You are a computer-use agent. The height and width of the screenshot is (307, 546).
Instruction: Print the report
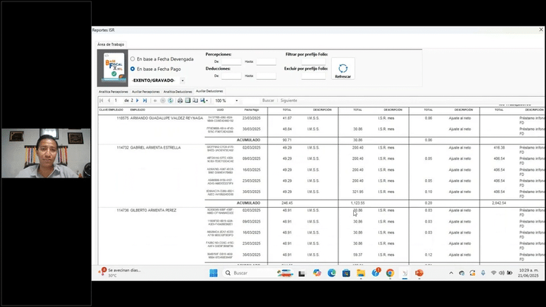(180, 101)
